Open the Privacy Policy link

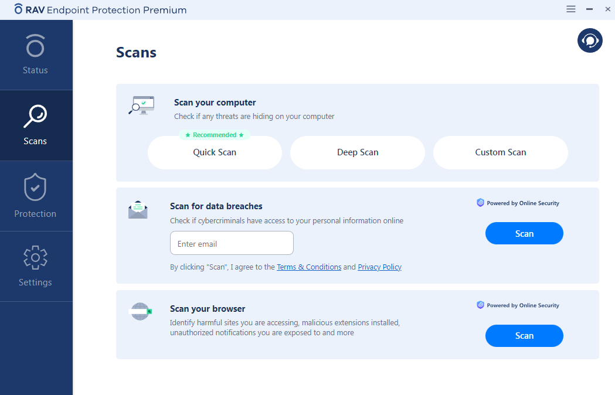[x=379, y=267]
